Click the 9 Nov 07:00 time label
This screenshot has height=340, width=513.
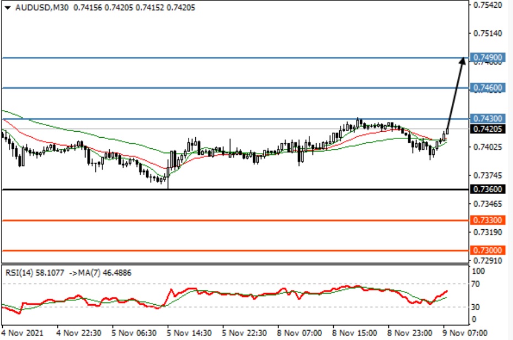click(x=465, y=333)
